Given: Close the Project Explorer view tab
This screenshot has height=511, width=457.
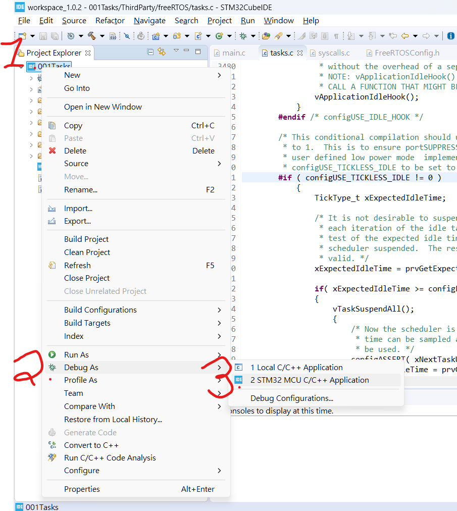Looking at the screenshot, I should tap(88, 53).
